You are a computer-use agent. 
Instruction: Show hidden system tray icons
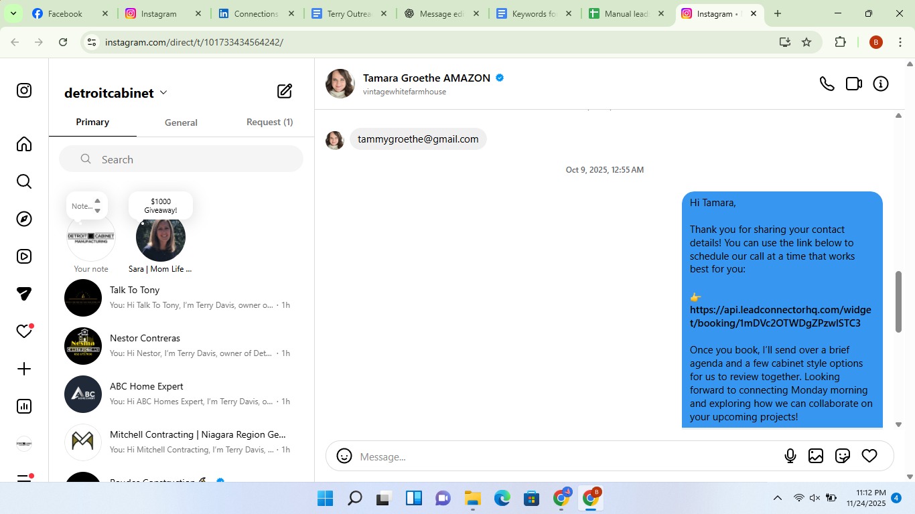(777, 498)
